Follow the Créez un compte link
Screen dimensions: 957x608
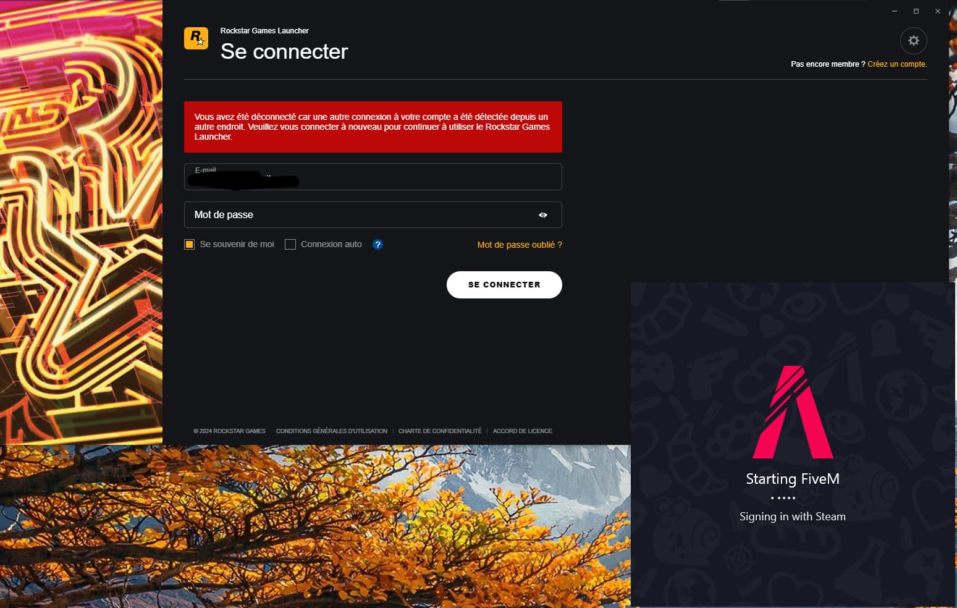[897, 64]
